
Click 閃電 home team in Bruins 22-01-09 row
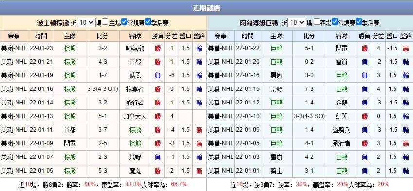tap(70, 144)
